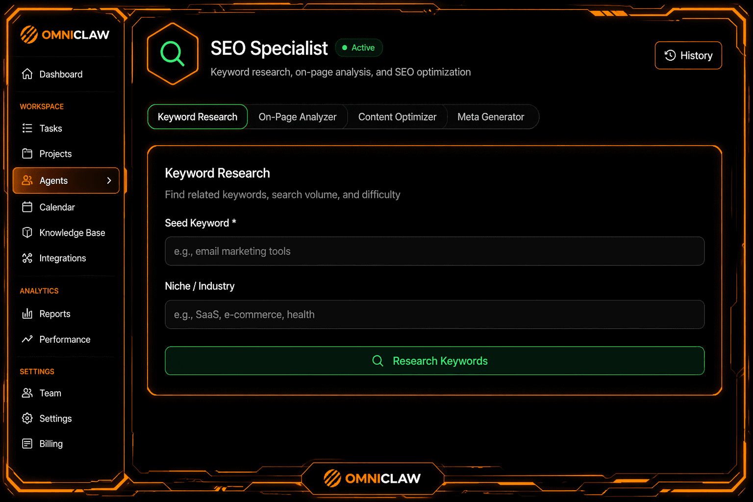Click the Settings gear icon

click(27, 419)
